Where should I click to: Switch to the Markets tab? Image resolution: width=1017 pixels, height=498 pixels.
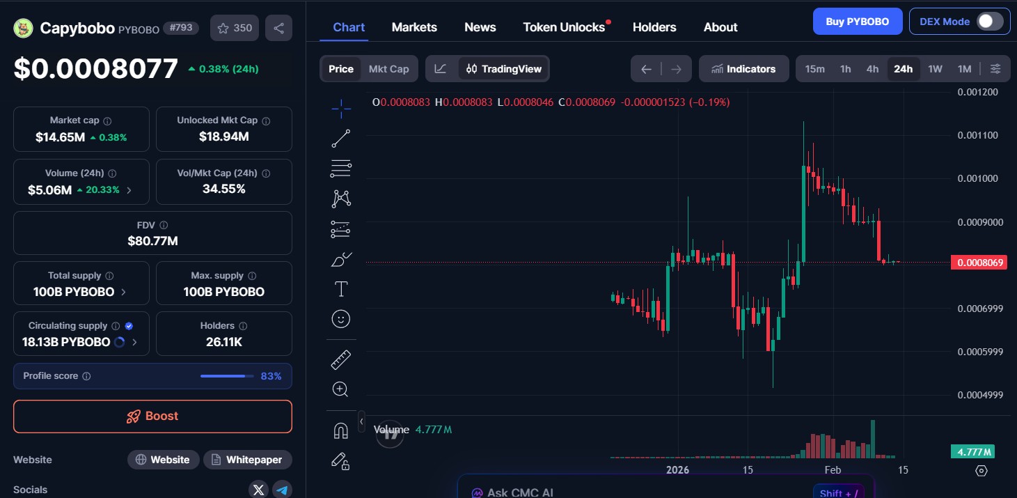pos(414,26)
